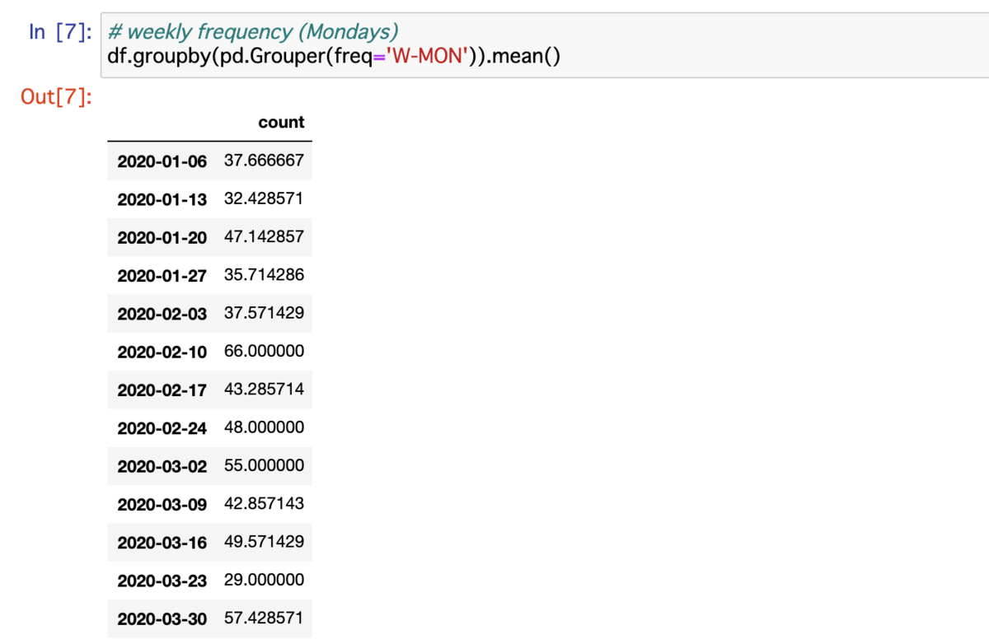
Task: Click the value 37.571429
Action: click(x=264, y=313)
